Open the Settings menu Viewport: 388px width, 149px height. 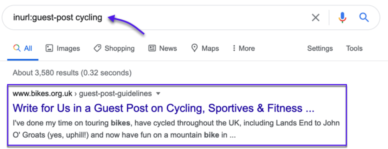click(x=320, y=48)
